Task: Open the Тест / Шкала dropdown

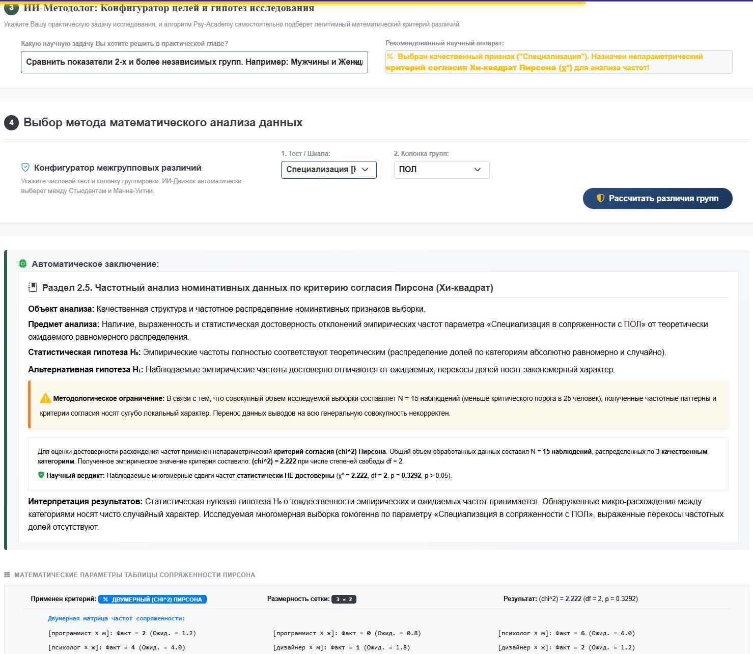Action: coord(329,170)
